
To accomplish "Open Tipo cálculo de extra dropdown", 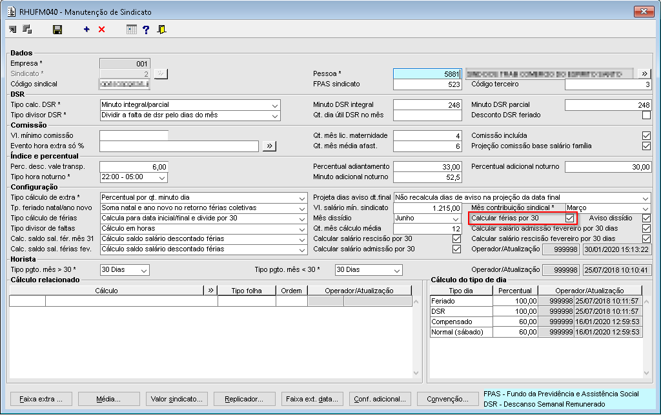I will (302, 198).
